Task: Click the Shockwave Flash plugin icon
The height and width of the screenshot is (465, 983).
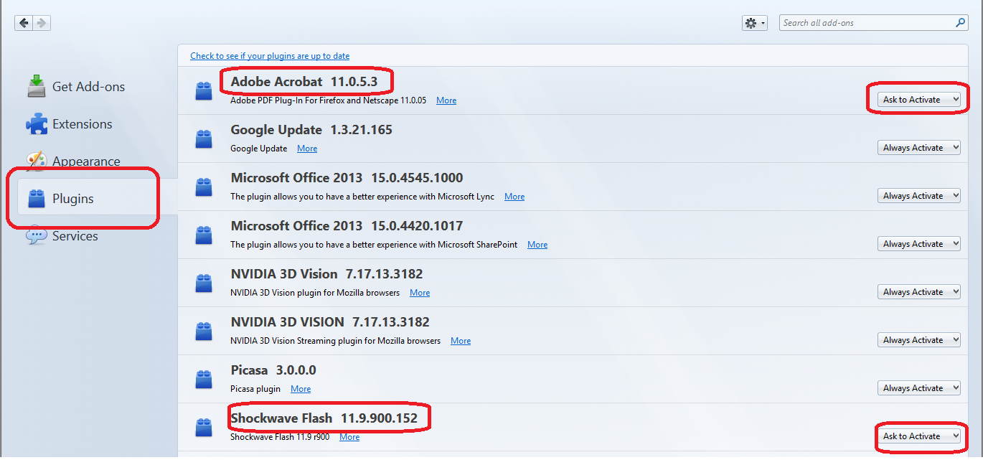Action: [204, 427]
